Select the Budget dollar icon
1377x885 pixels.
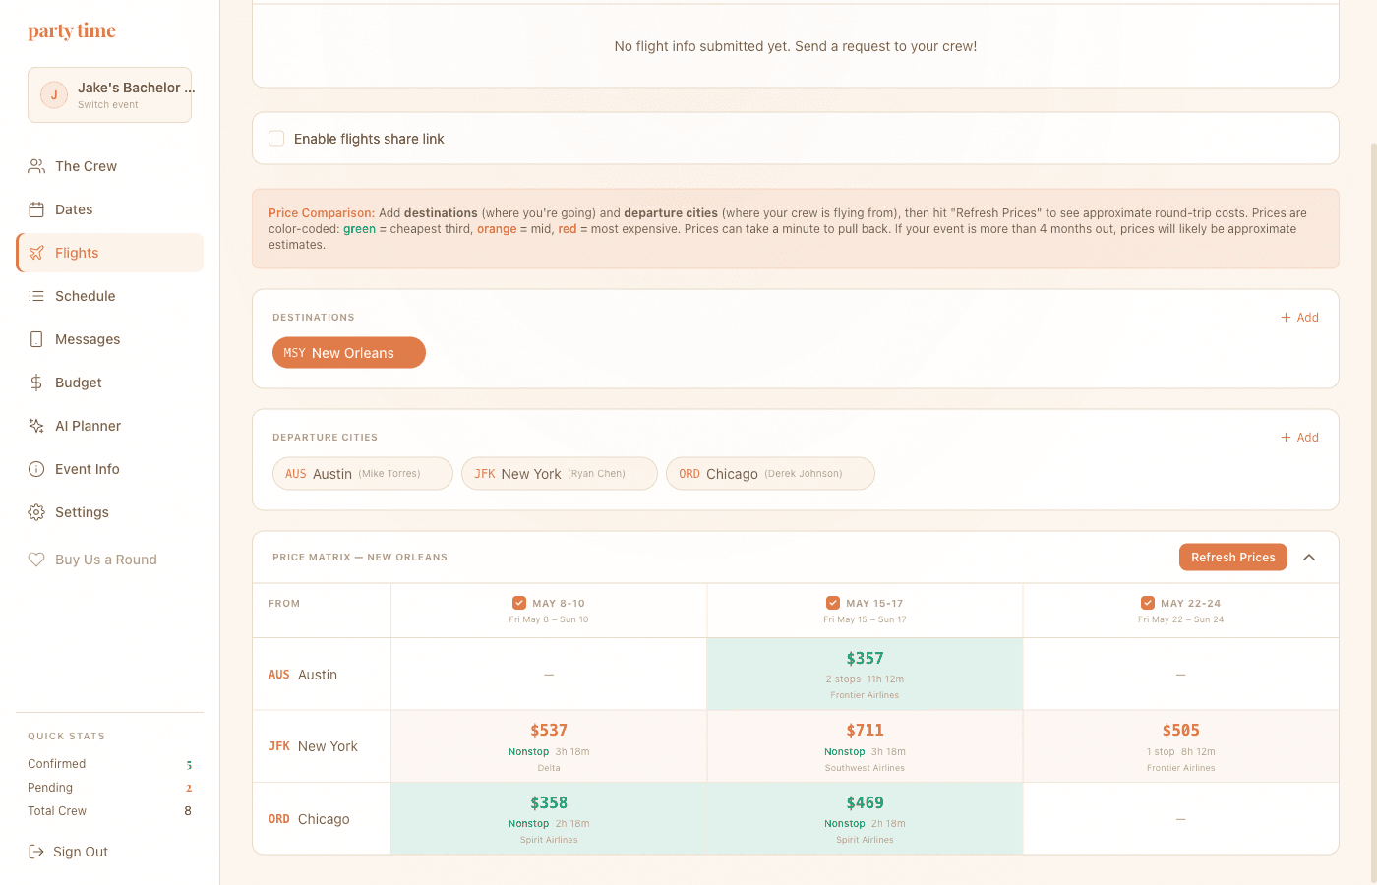[36, 382]
